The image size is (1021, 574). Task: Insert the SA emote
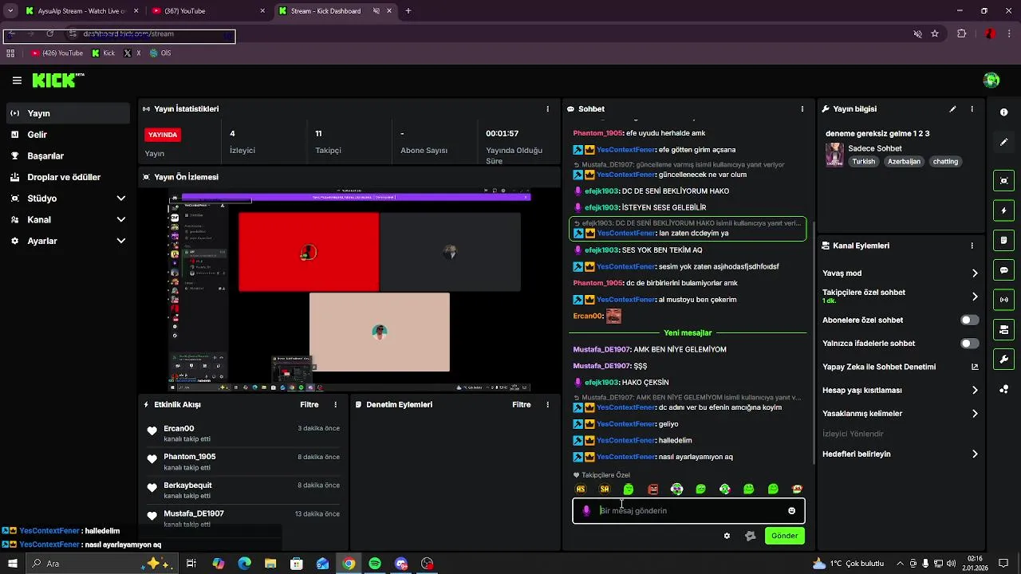click(x=605, y=489)
